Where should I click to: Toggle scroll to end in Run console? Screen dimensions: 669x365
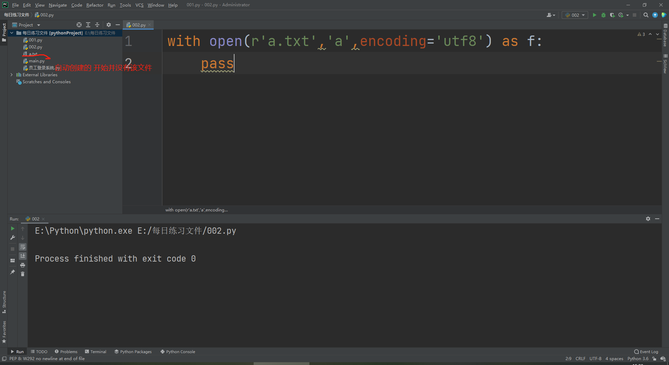[x=23, y=256]
